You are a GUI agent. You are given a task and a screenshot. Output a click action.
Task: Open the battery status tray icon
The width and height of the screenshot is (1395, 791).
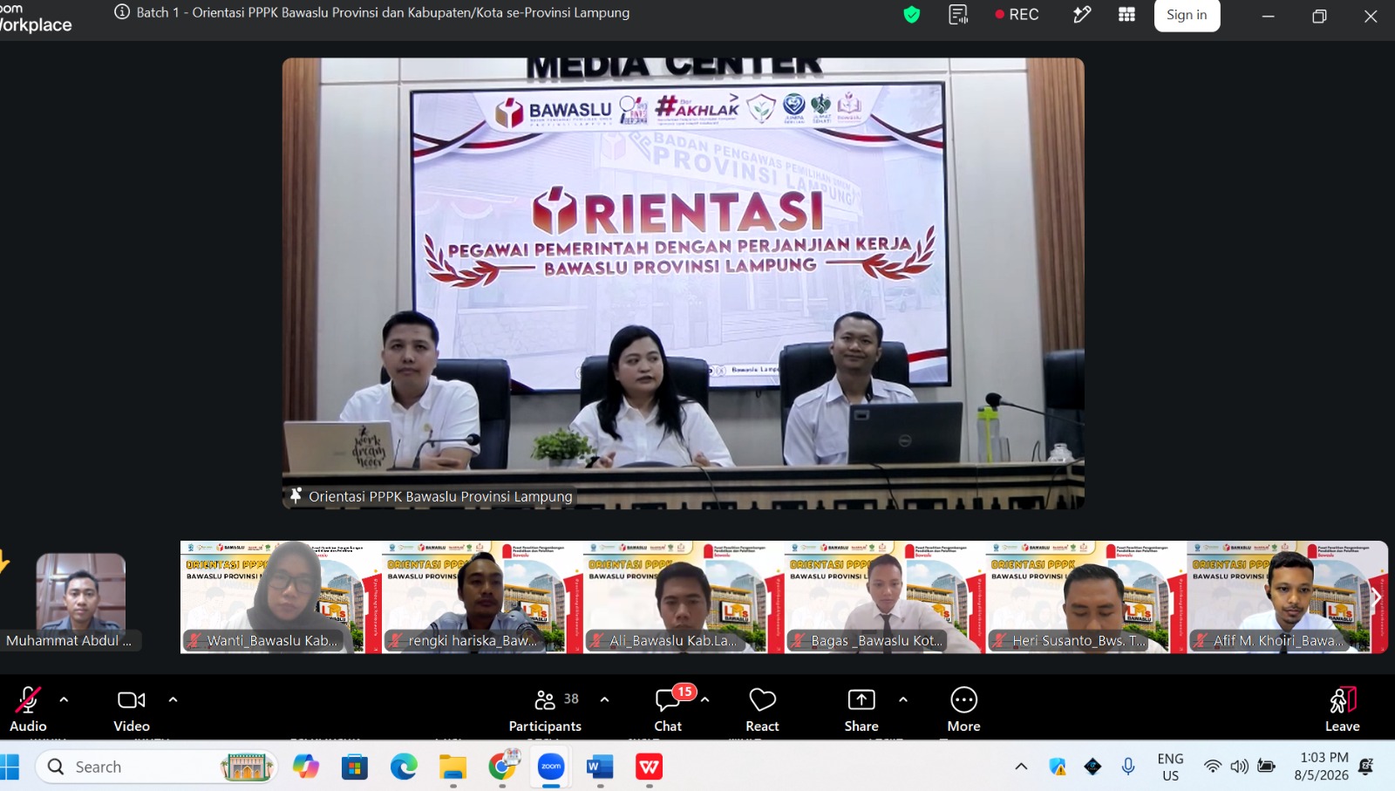coord(1266,767)
